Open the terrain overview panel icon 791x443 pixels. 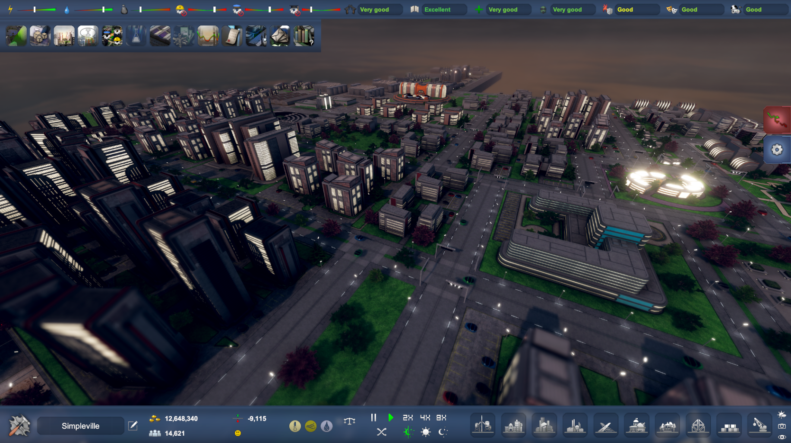(x=16, y=36)
